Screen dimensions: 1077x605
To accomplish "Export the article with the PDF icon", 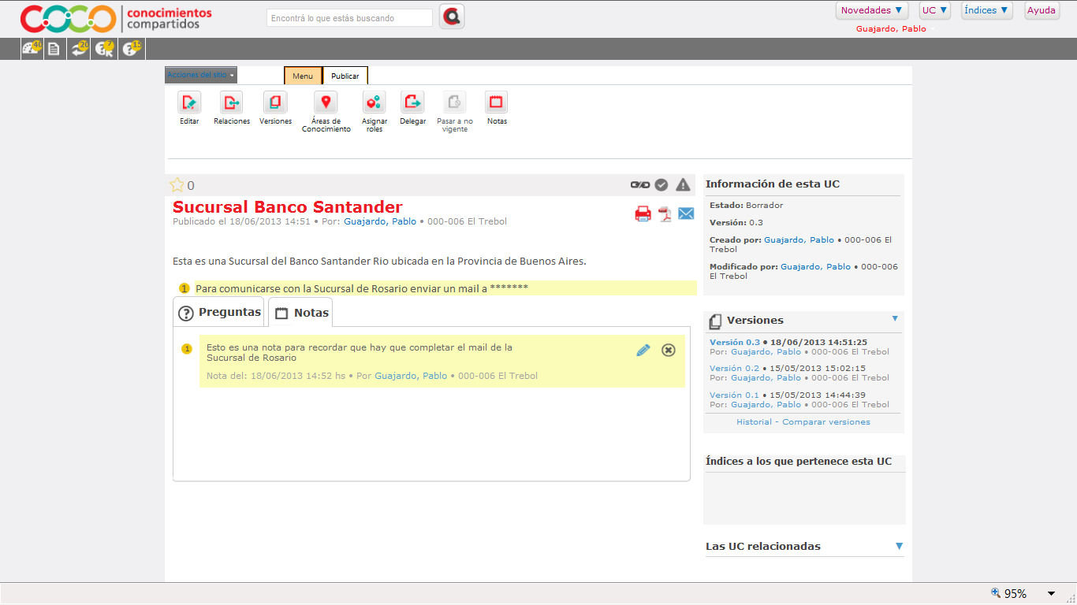I will (665, 213).
